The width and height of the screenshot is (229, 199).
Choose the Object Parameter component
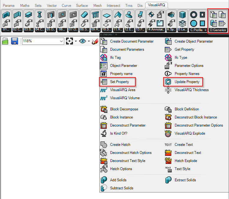[119, 66]
